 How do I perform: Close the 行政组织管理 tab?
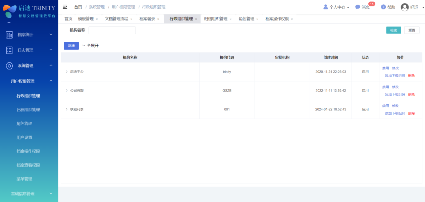(196, 19)
